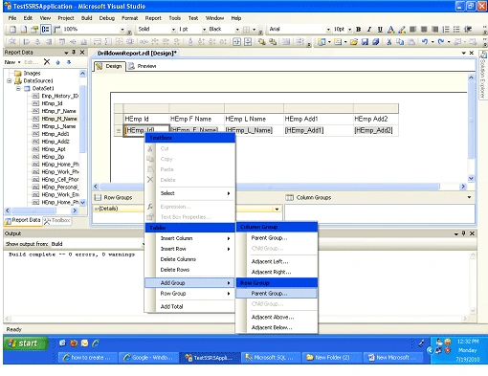Open the Report menu
Screen dimensions: 488x376
(153, 18)
